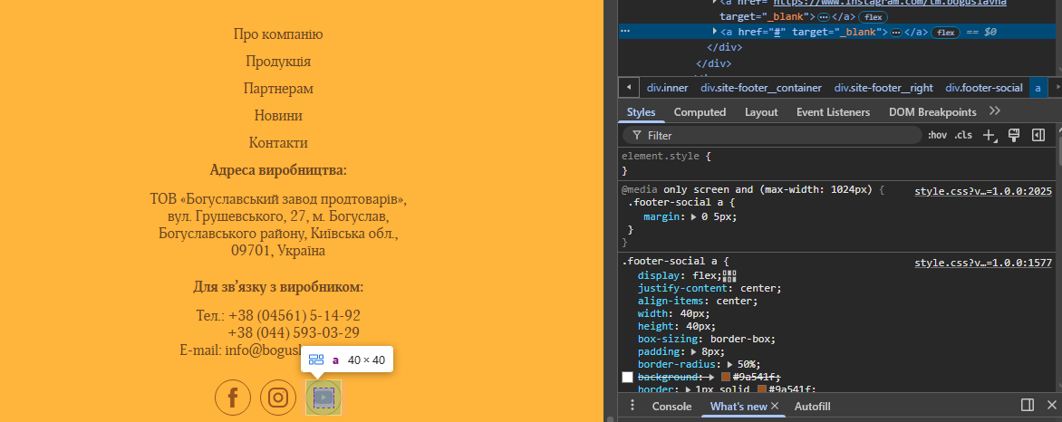Enable the struck-through background property checkbox
Image resolution: width=1062 pixels, height=422 pixels.
tap(627, 377)
